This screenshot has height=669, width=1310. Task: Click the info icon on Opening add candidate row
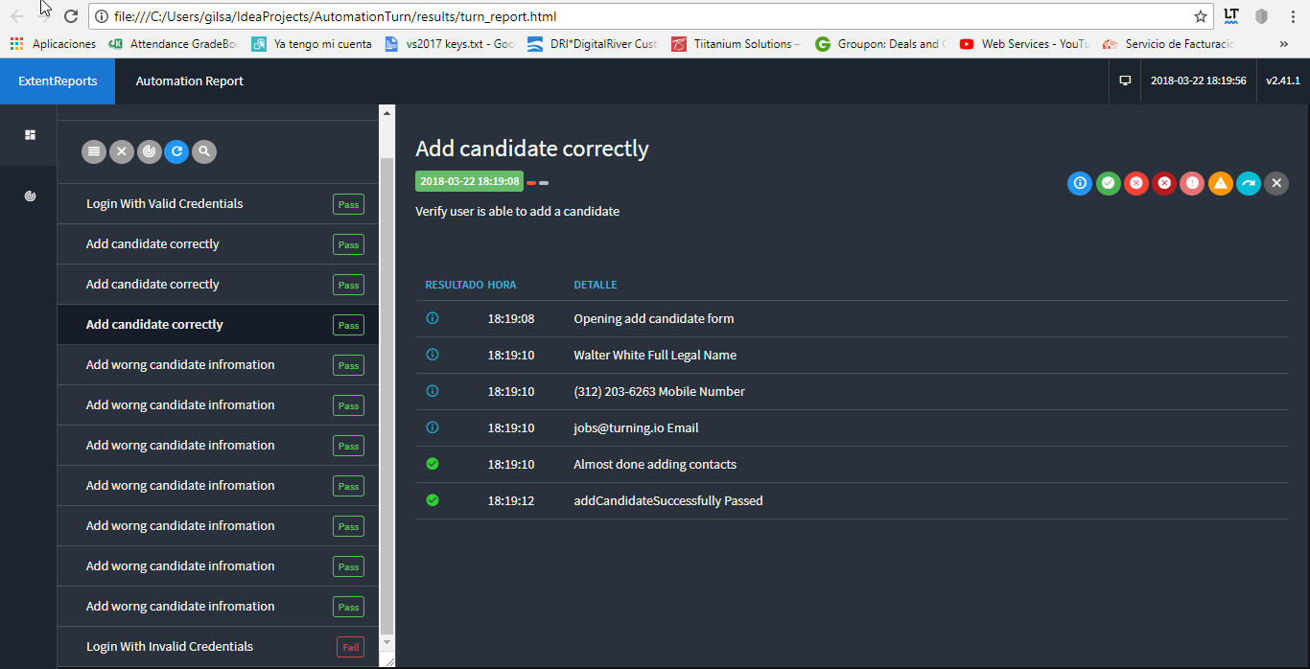(x=433, y=317)
